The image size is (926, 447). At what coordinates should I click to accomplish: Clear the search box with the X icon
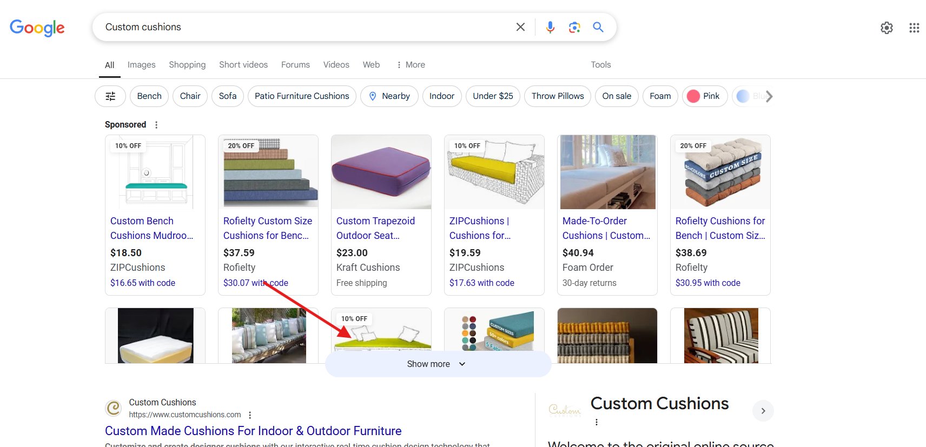(520, 27)
